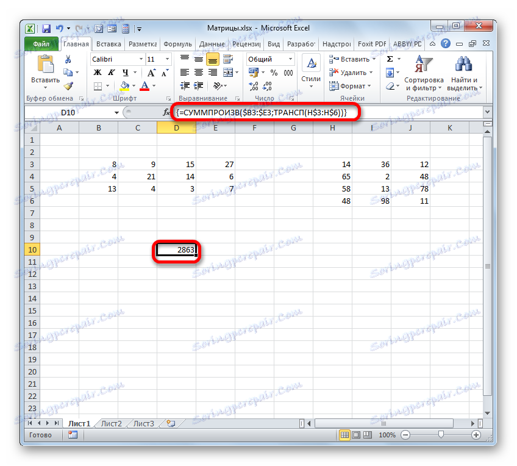Increase cell indent
Viewport: 517px width, 466px height.
(x=199, y=86)
